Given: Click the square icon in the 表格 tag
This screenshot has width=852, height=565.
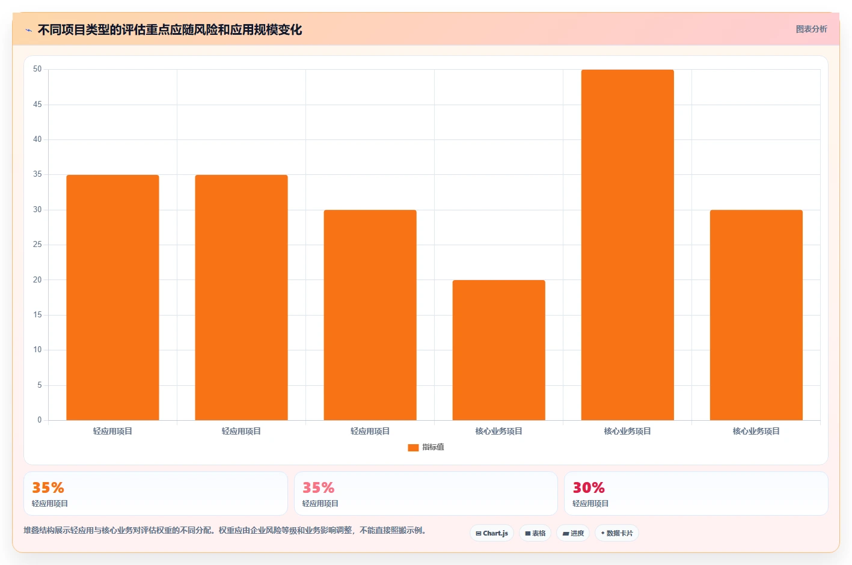Looking at the screenshot, I should pyautogui.click(x=528, y=533).
